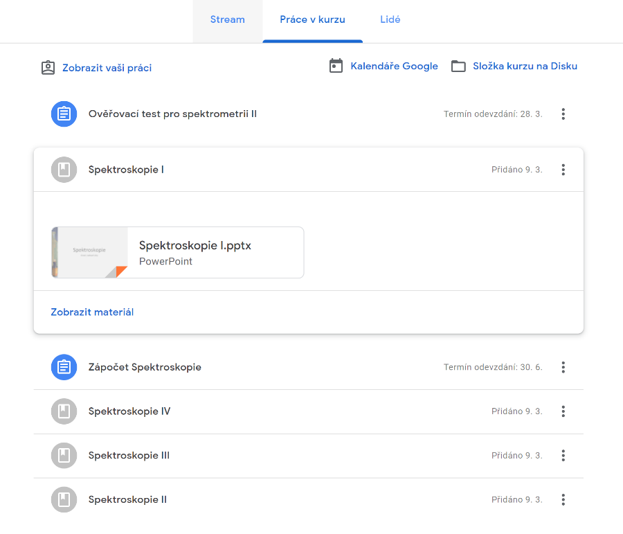Click the Google Calendar icon

point(336,66)
